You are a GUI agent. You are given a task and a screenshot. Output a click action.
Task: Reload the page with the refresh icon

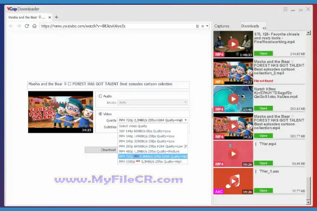pyautogui.click(x=27, y=26)
